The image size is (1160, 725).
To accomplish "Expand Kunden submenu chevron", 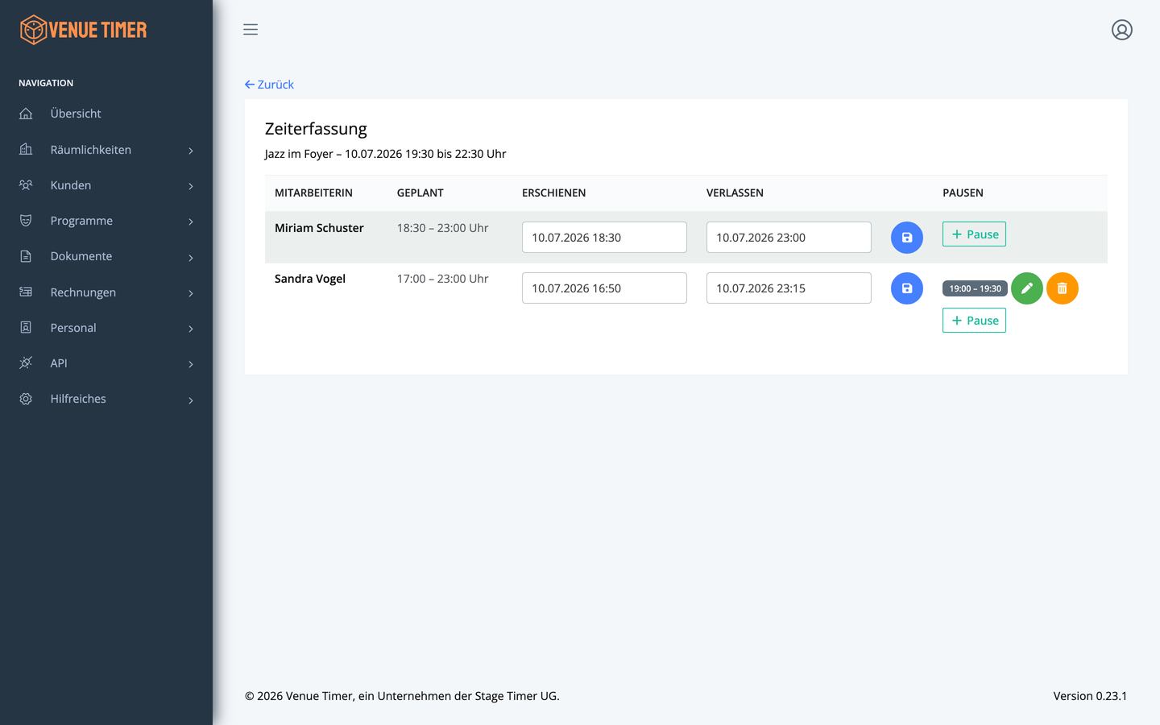I will (x=191, y=186).
